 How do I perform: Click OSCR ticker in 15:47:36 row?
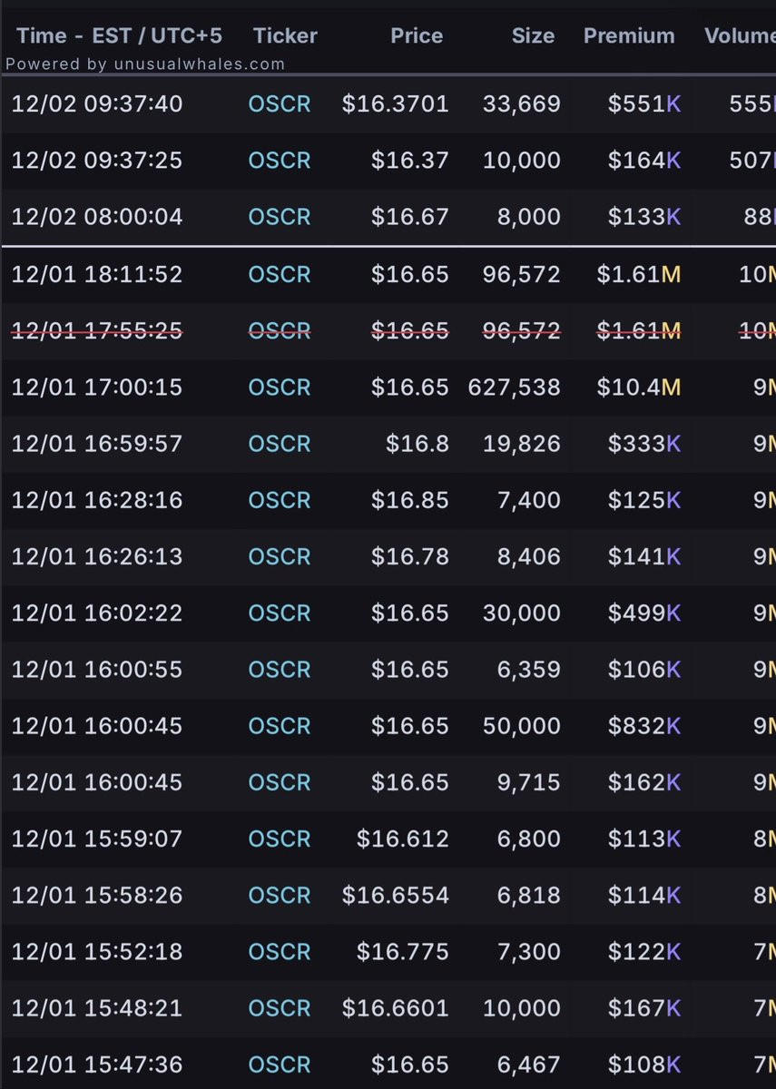[280, 1064]
